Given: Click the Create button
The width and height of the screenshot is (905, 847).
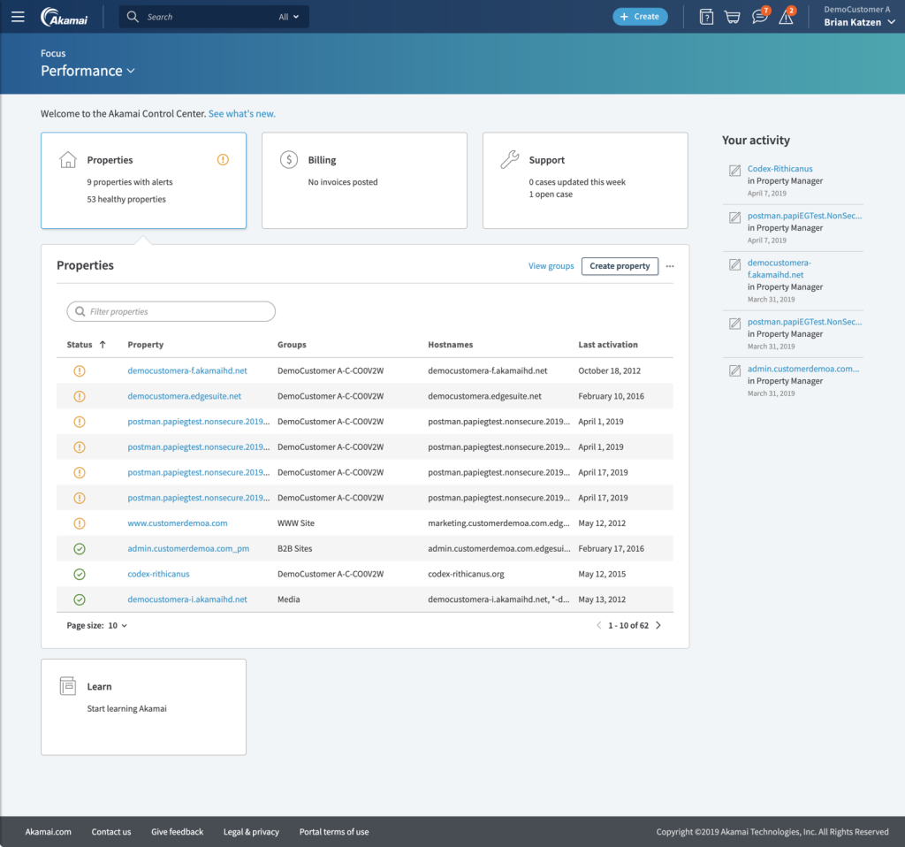Looking at the screenshot, I should click(x=640, y=17).
